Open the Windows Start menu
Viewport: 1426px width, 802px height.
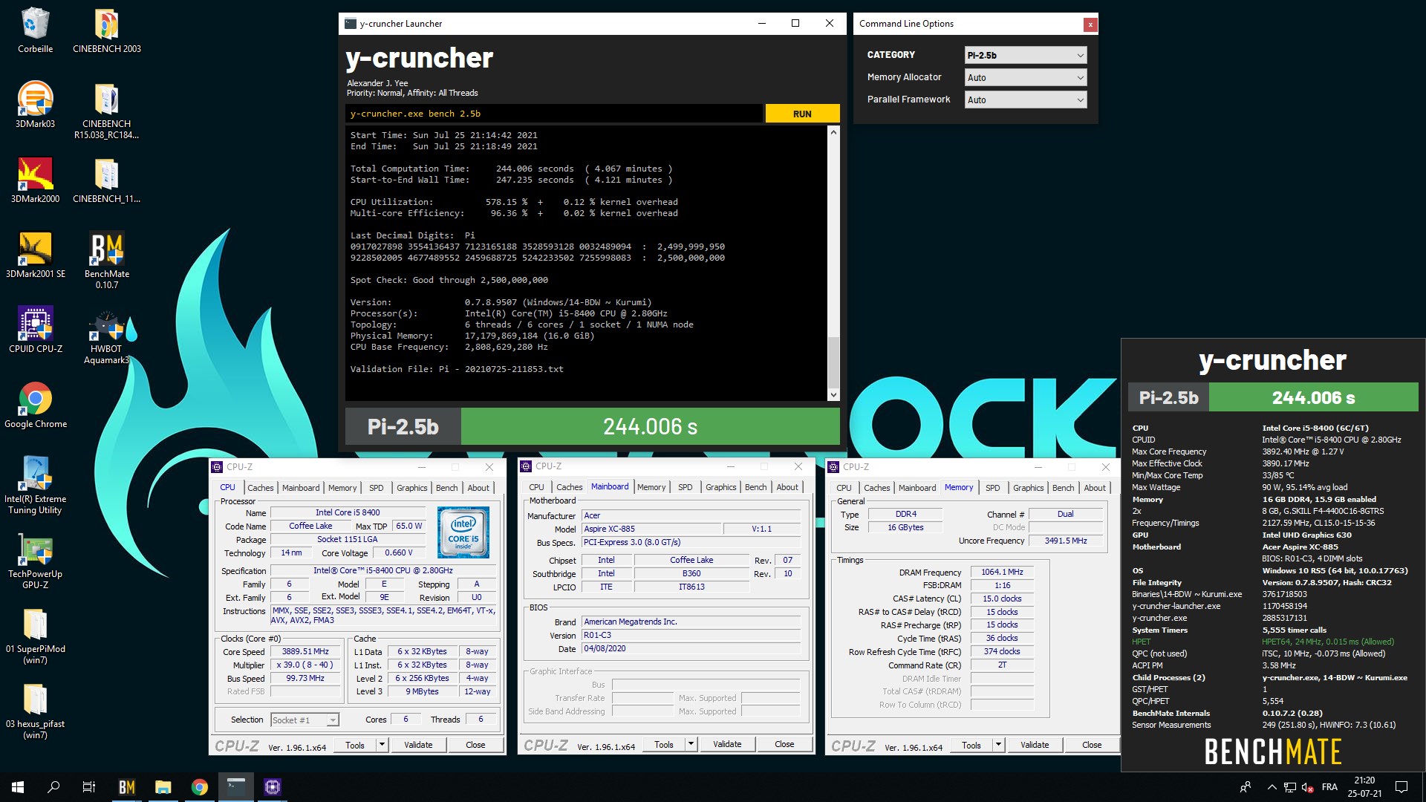click(18, 787)
